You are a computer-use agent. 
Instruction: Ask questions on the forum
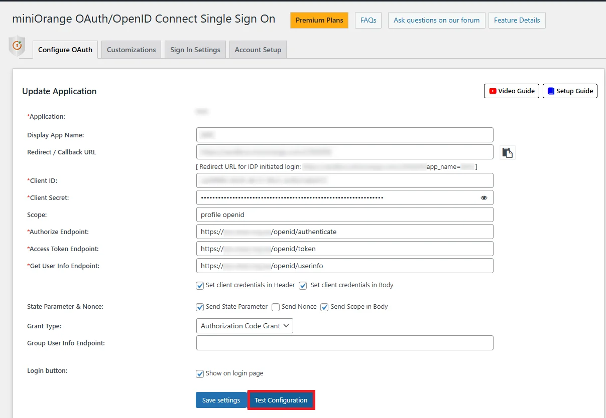(x=436, y=20)
